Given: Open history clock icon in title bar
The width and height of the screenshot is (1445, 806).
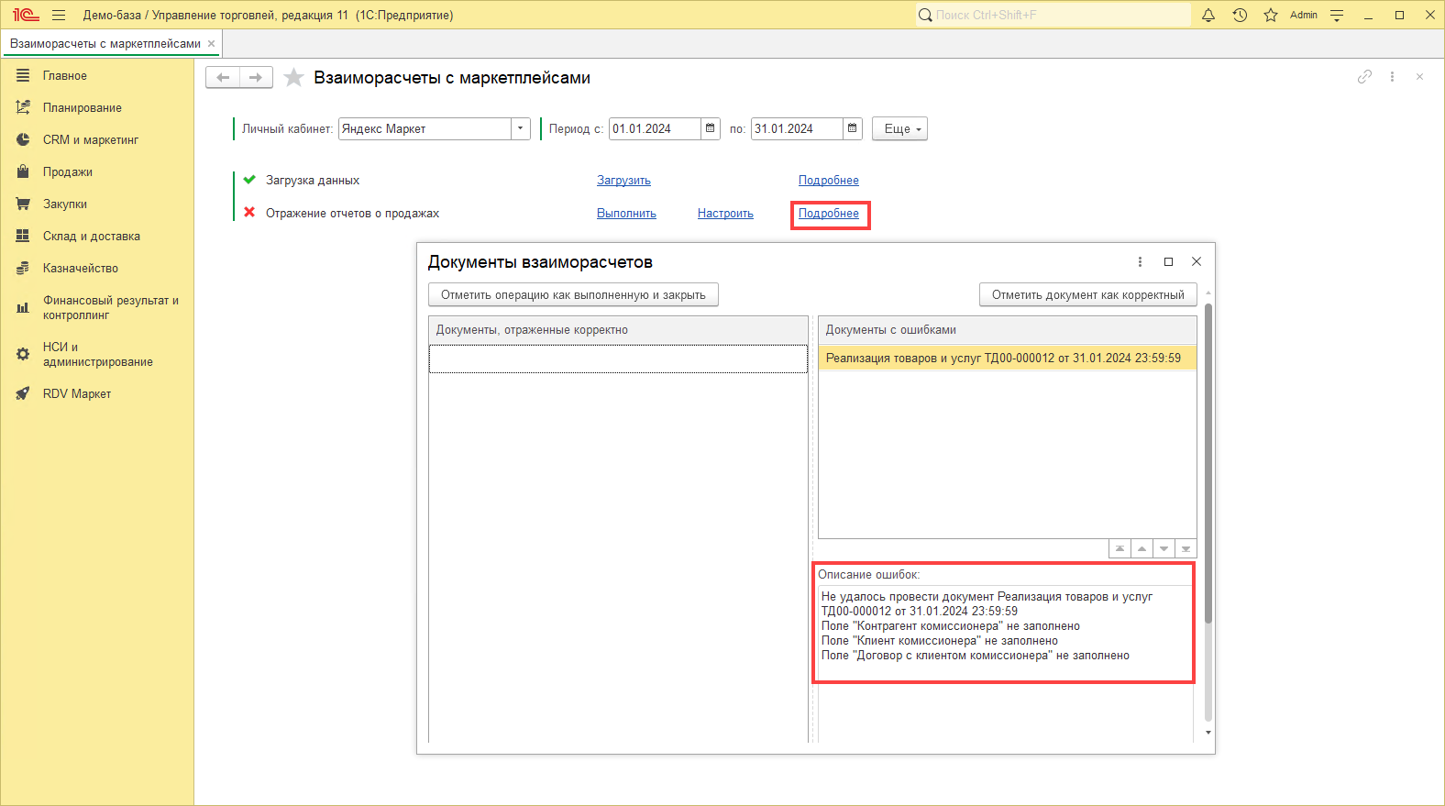Looking at the screenshot, I should [x=1240, y=15].
